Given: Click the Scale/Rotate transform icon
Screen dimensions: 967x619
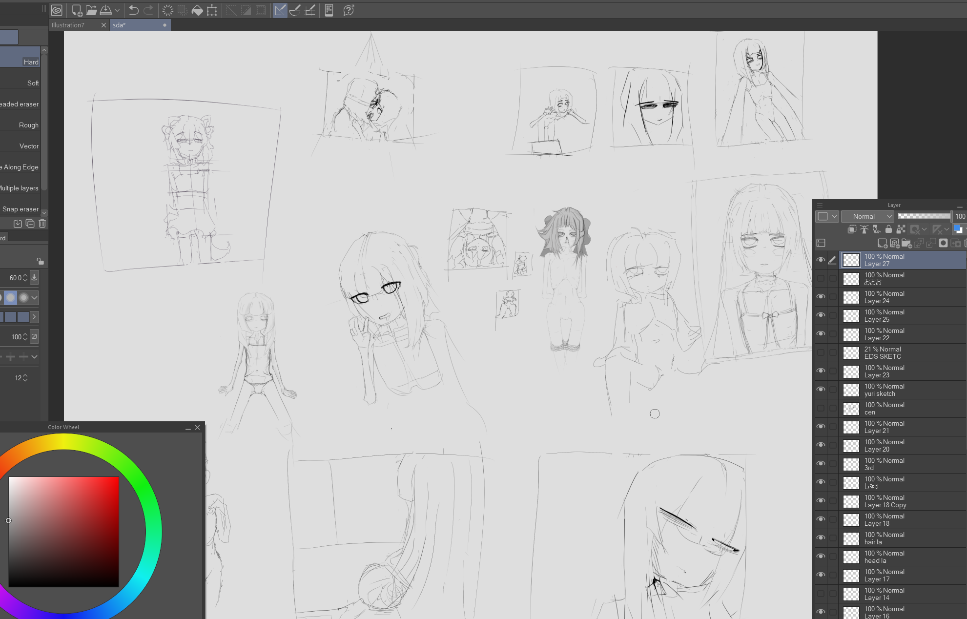Looking at the screenshot, I should pos(212,10).
